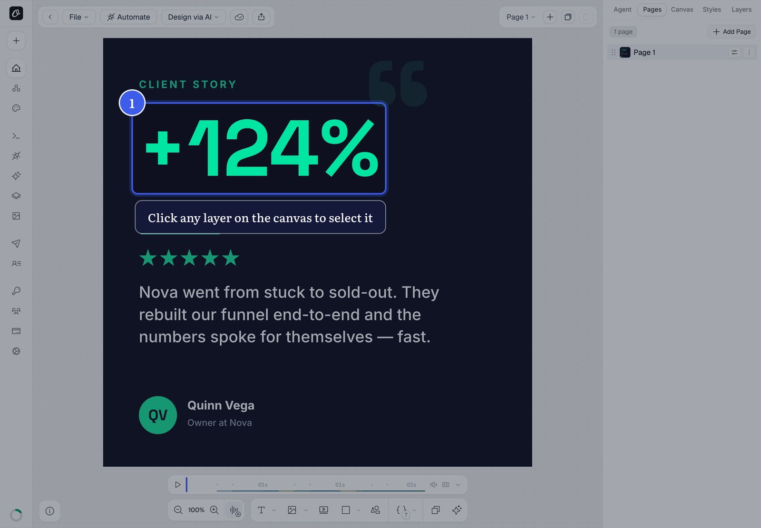The width and height of the screenshot is (761, 528).
Task: Toggle closed captions CC on the timeline
Action: pos(446,485)
